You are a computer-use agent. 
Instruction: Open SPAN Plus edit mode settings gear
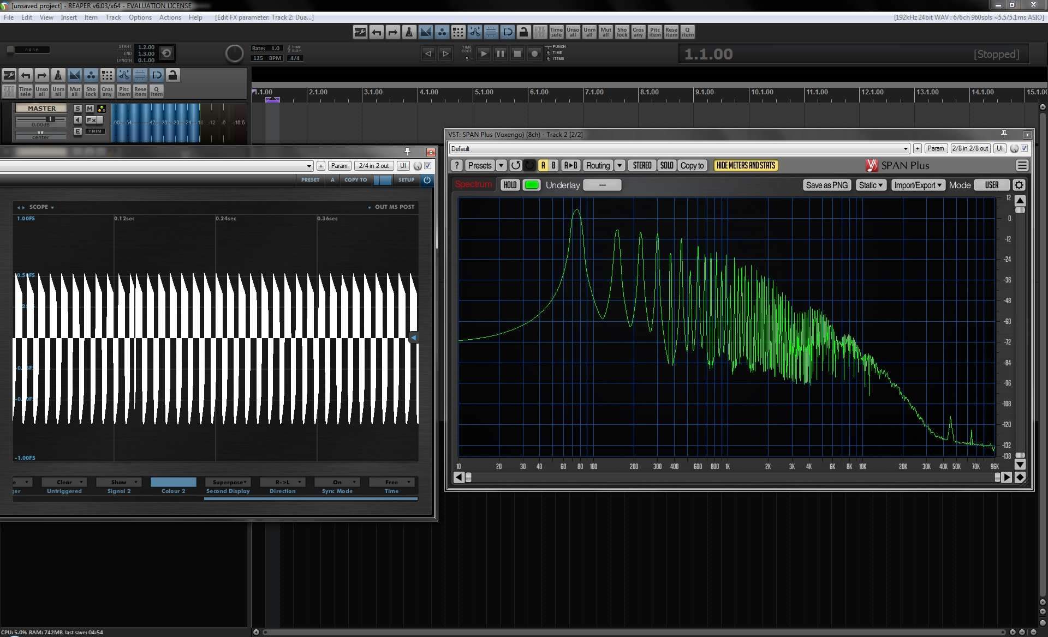tap(1019, 185)
